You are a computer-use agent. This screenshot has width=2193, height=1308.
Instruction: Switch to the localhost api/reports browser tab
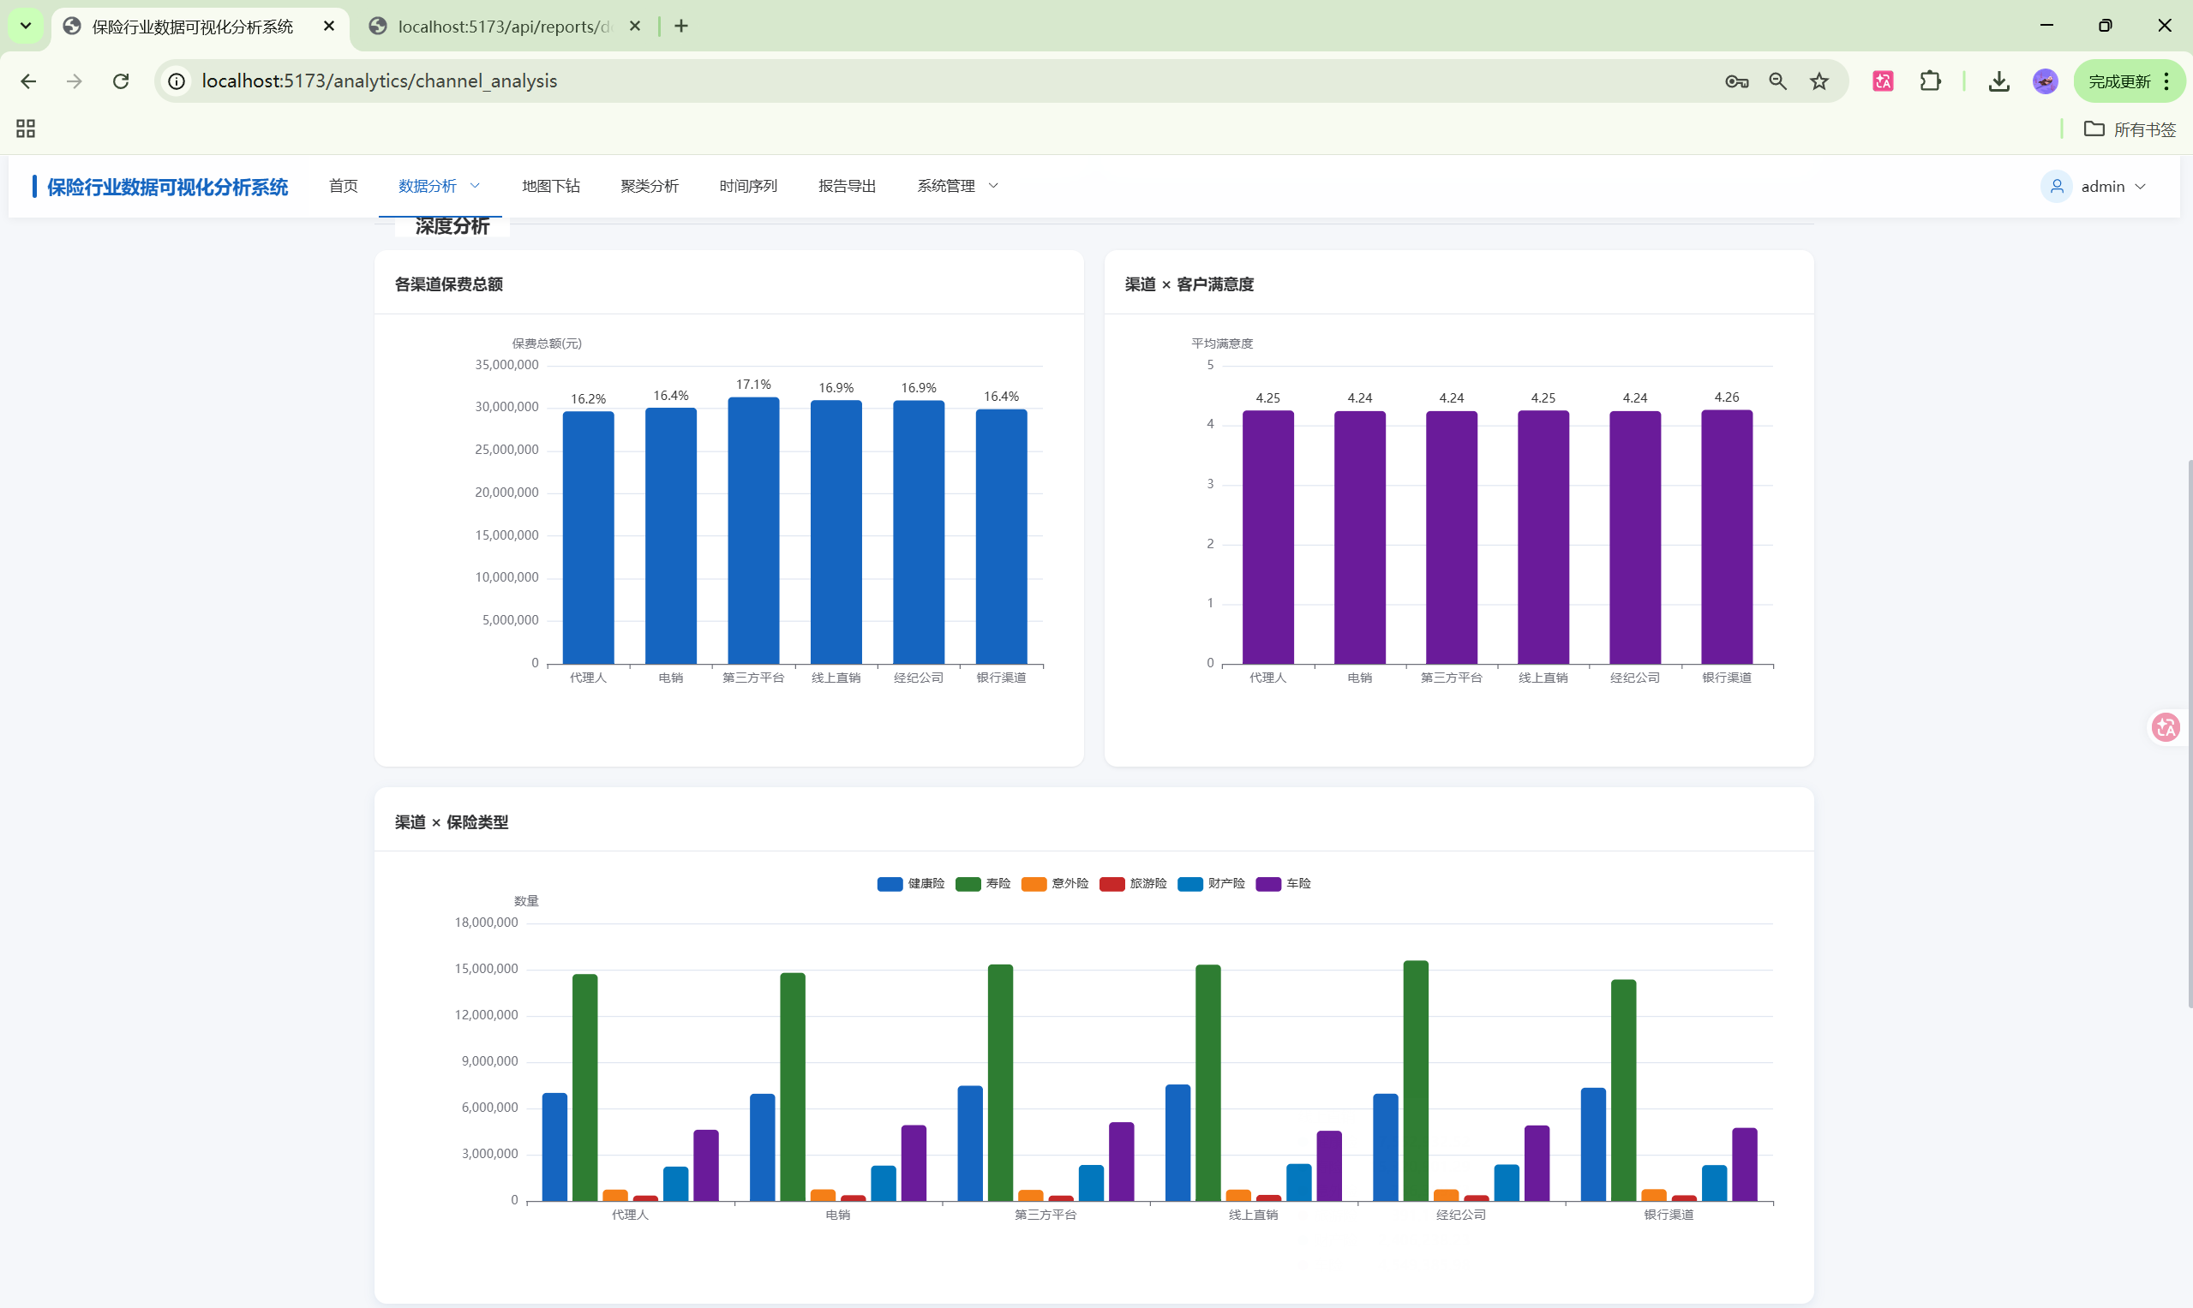tap(505, 27)
